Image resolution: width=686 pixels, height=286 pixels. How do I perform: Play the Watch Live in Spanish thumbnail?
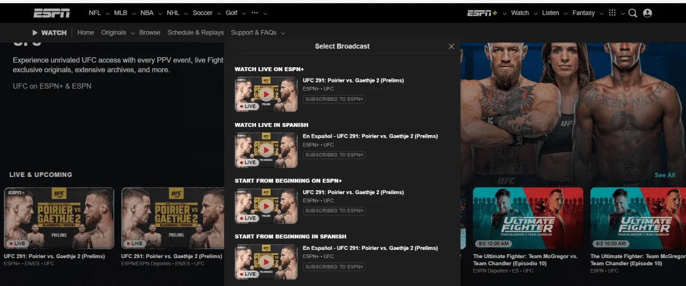point(266,150)
